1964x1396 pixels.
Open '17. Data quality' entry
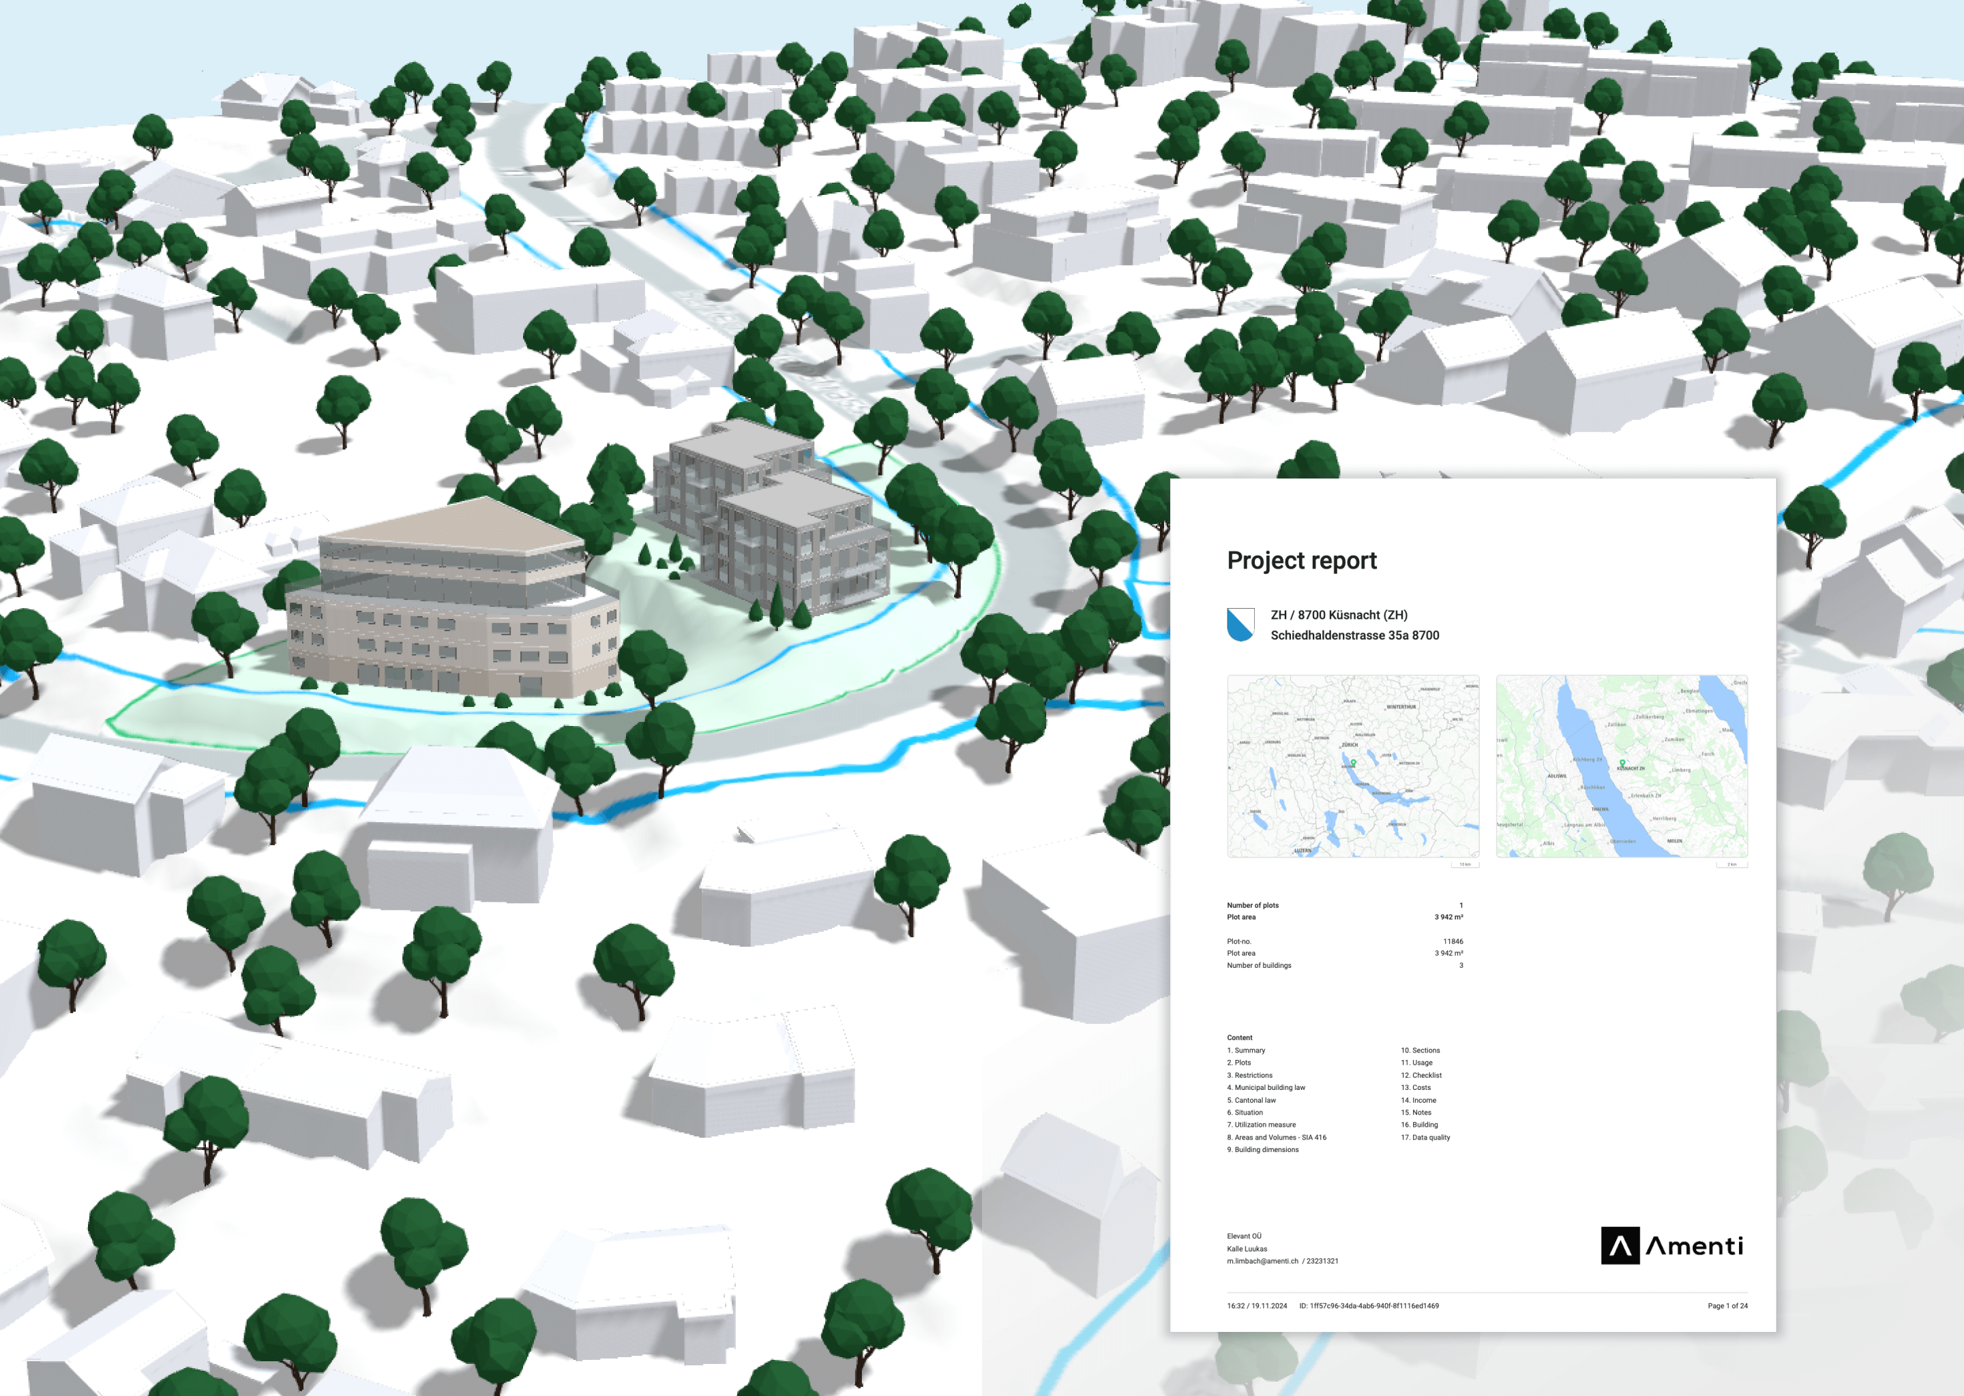click(1426, 1137)
